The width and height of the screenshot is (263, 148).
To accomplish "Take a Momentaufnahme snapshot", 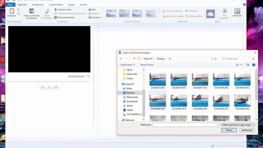I will tap(65, 17).
